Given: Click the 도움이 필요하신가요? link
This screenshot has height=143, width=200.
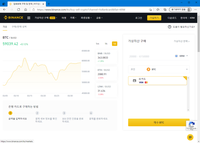Looking at the screenshot, I should tap(184, 27).
